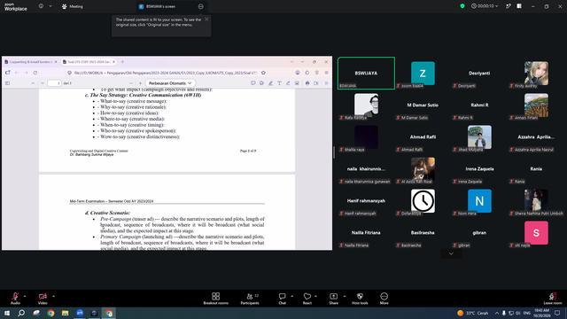Click the browser back arrow
Viewport: 567px width, 319px height.
[x=17, y=73]
